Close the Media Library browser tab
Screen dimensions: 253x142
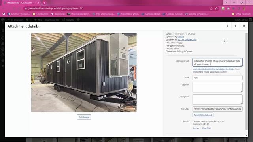point(38,3)
